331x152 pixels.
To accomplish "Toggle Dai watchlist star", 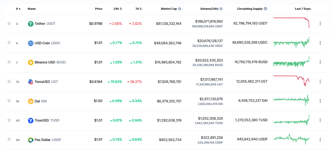I will tap(9, 100).
